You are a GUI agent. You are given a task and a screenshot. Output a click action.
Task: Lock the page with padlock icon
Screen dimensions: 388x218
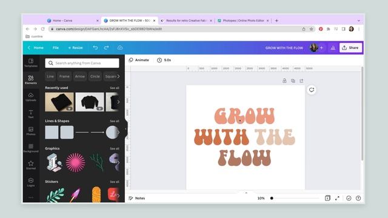click(284, 81)
